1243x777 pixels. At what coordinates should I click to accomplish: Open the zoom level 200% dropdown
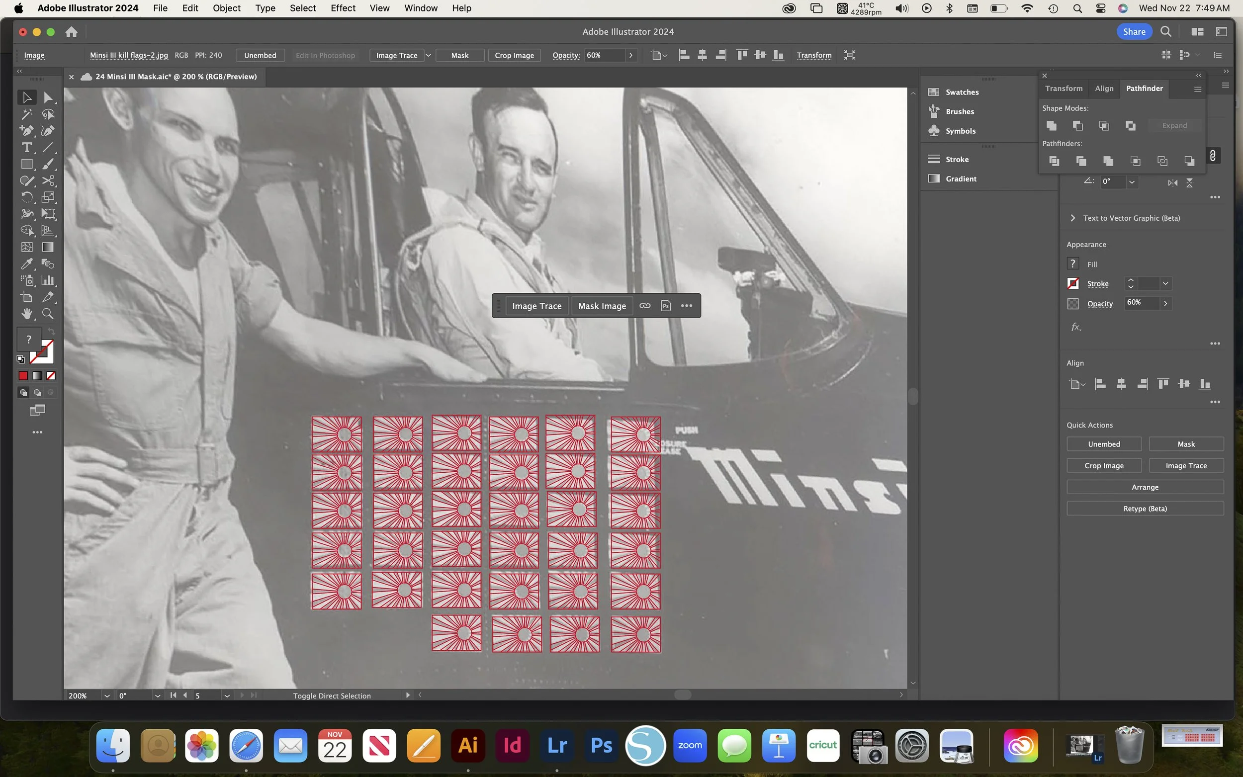point(106,696)
